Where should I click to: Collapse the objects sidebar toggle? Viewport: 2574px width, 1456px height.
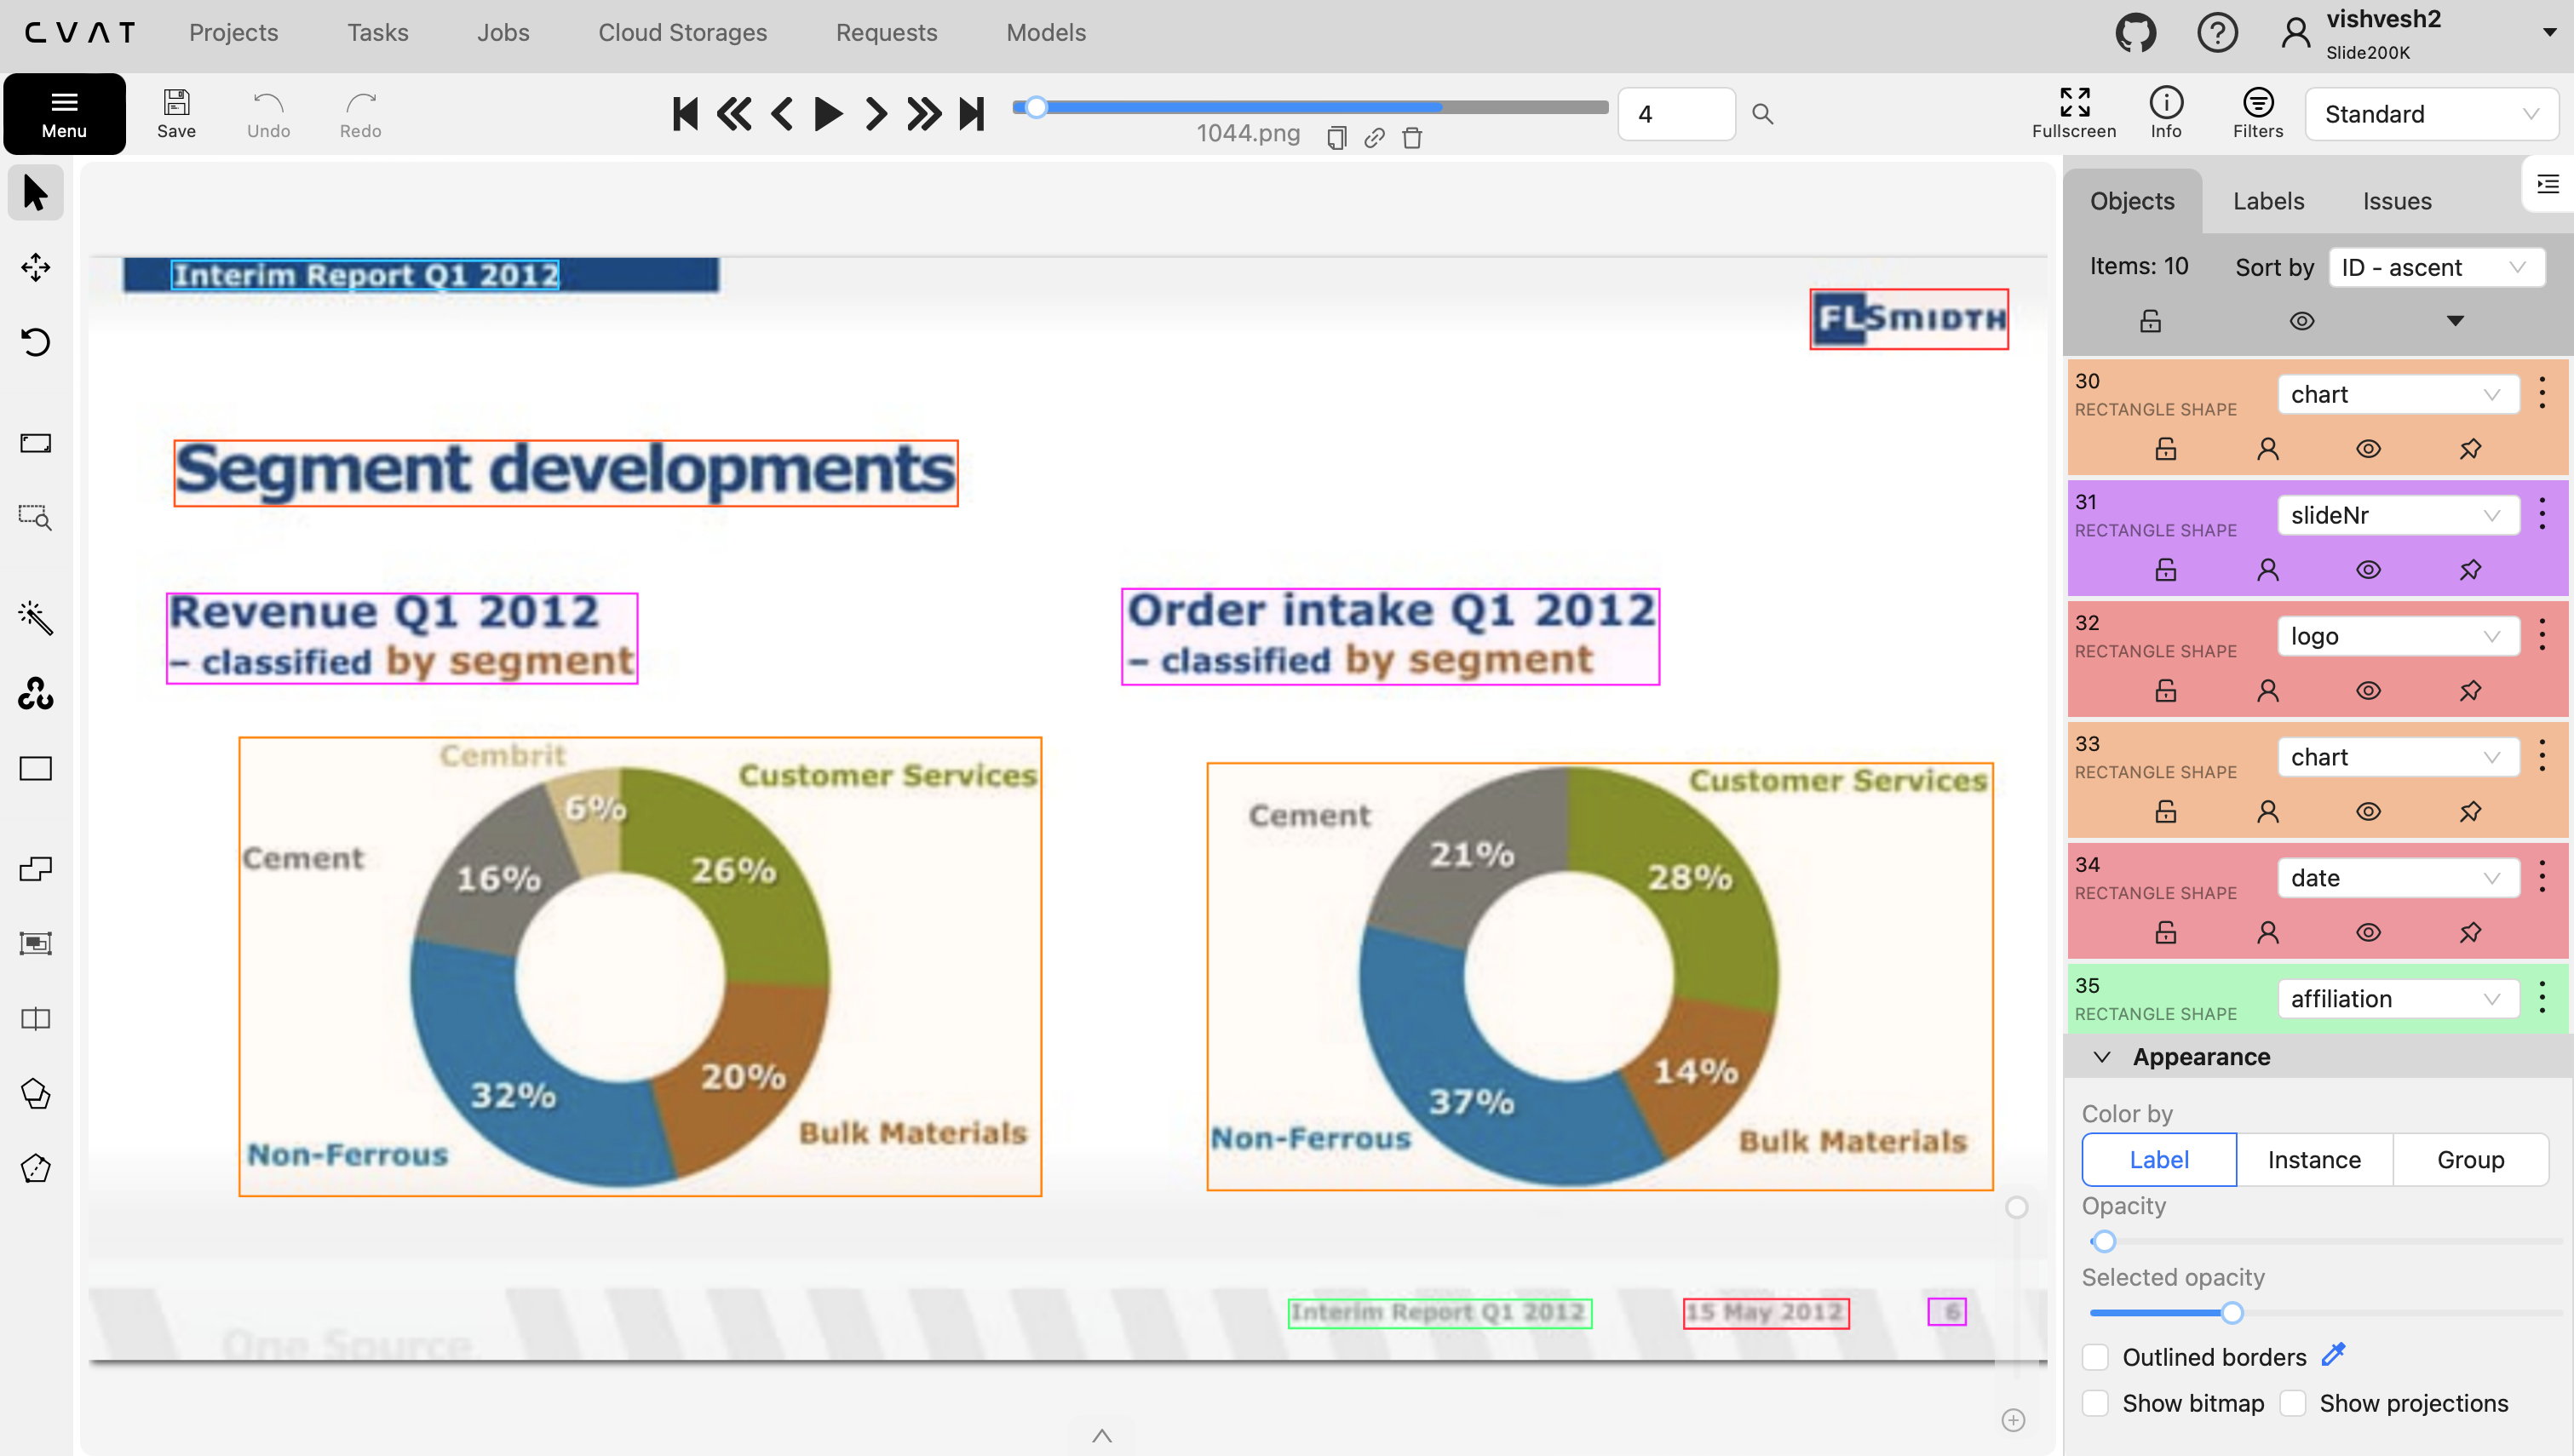[x=2548, y=184]
